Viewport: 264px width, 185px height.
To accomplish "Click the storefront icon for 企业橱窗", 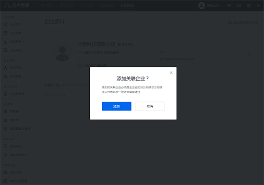I will (x=6, y=33).
